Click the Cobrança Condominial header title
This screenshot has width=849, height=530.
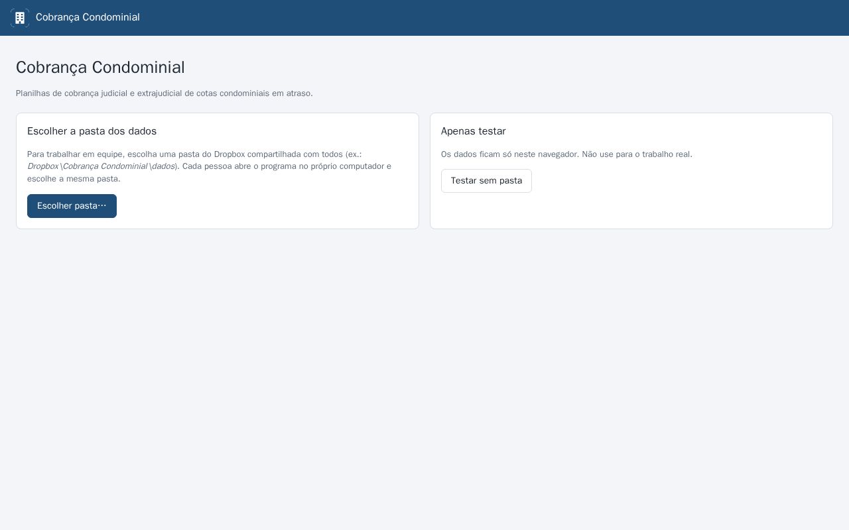click(88, 17)
